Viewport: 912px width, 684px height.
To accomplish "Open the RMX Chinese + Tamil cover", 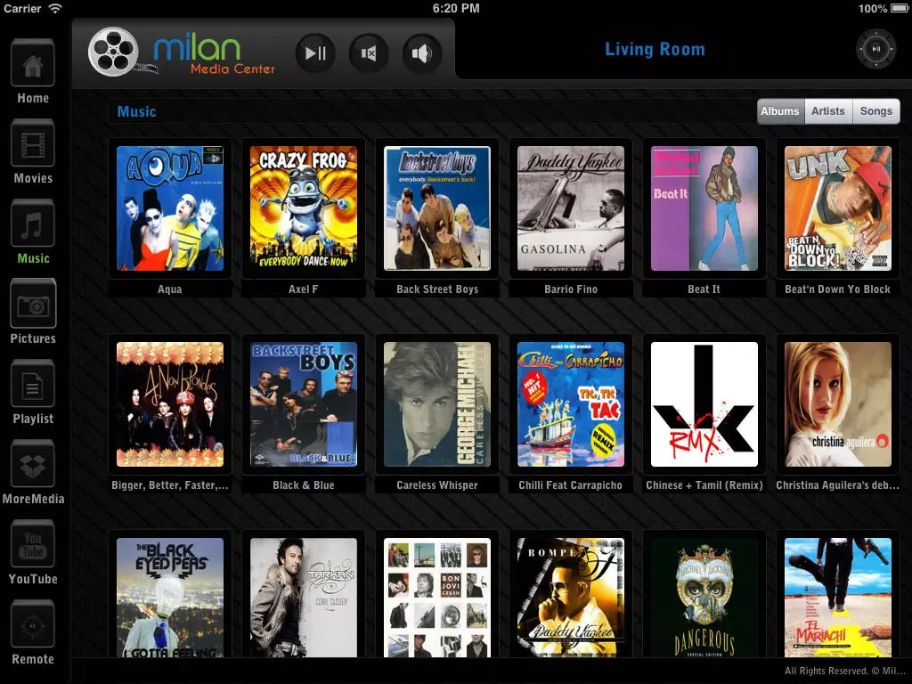I will click(704, 404).
